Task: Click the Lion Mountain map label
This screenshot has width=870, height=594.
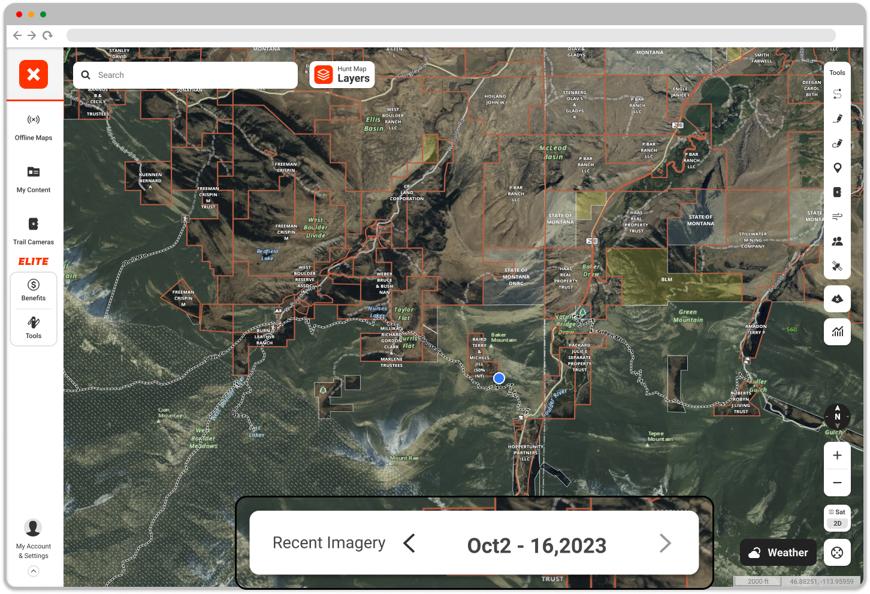Action: (x=171, y=412)
